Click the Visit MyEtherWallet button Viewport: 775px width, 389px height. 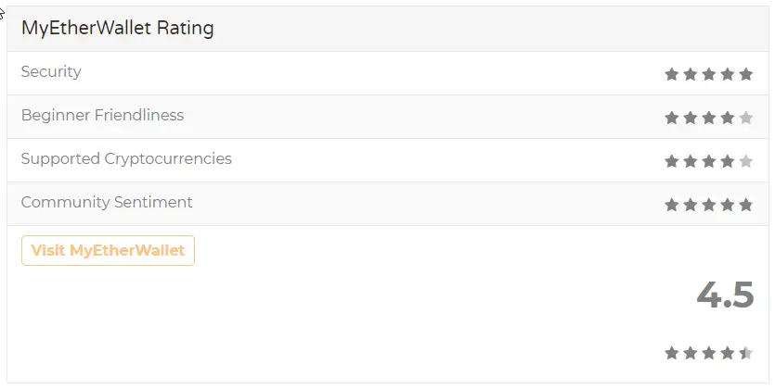click(108, 250)
